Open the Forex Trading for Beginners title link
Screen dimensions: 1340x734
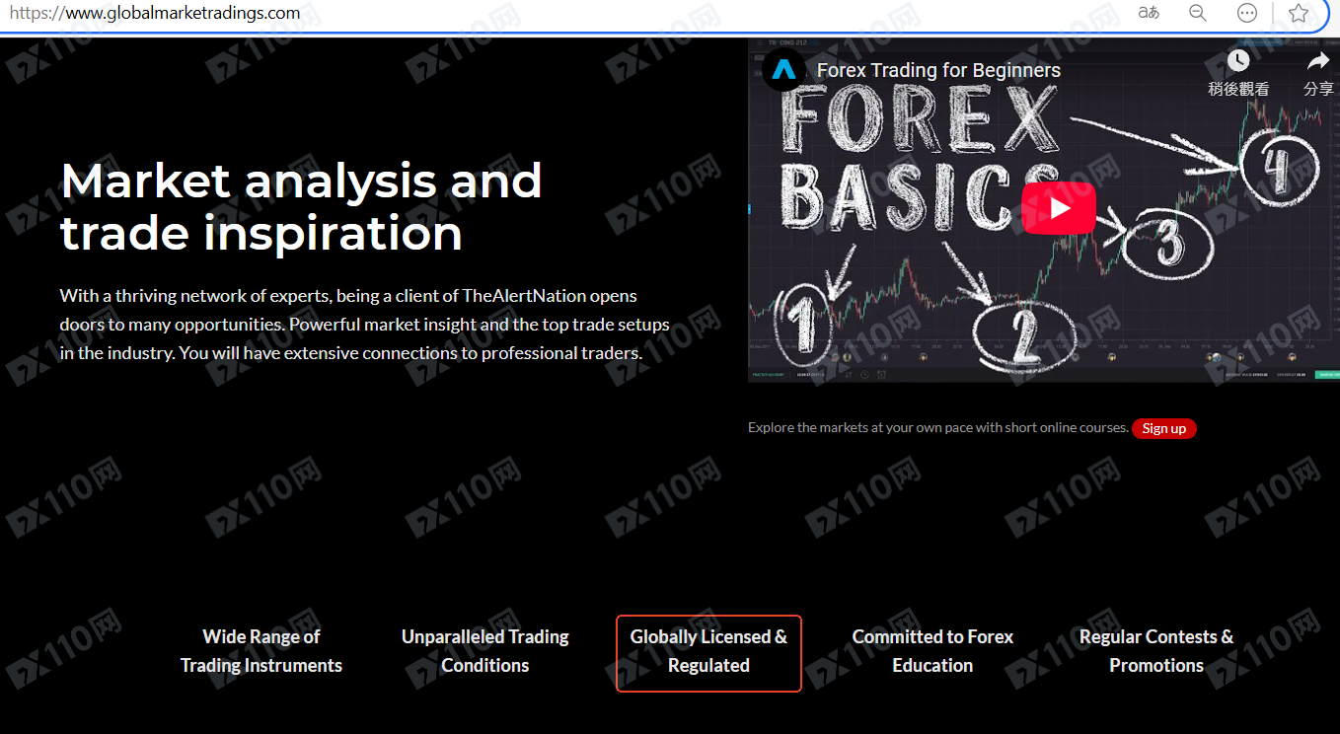click(938, 70)
